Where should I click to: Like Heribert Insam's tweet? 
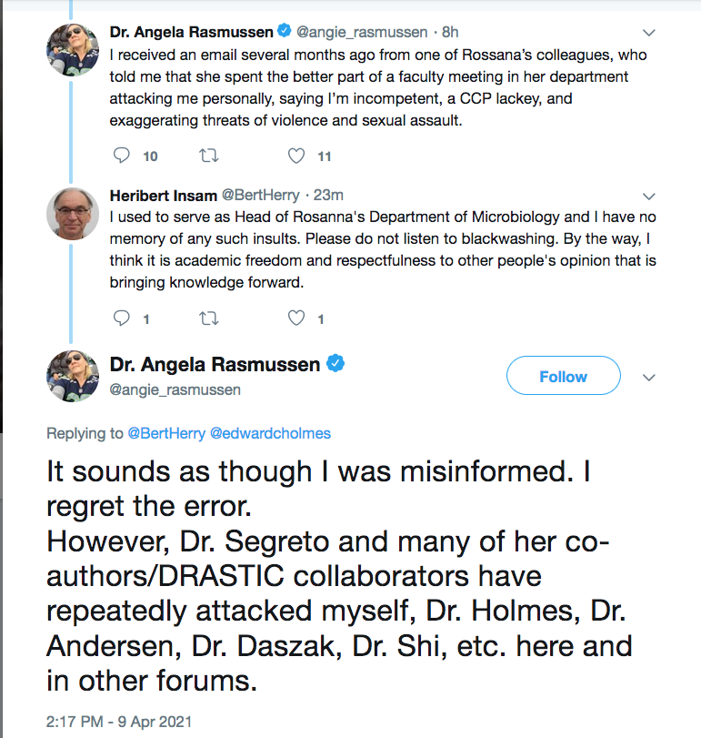point(296,318)
